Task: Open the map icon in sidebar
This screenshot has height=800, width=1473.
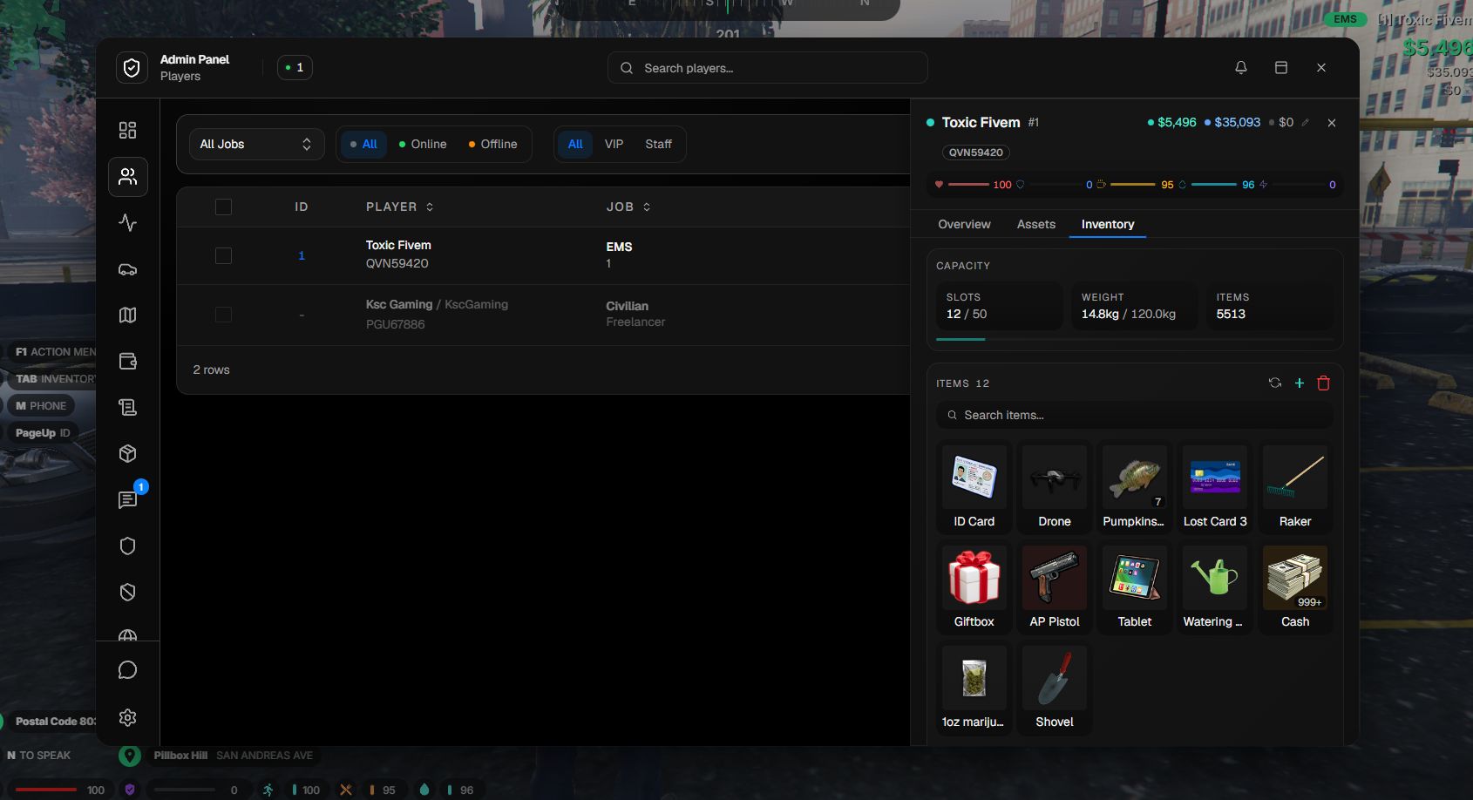Action: pos(127,315)
